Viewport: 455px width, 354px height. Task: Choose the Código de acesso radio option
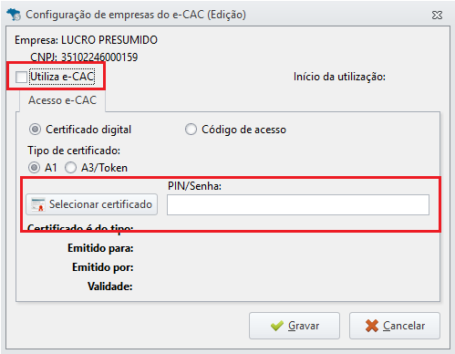191,130
